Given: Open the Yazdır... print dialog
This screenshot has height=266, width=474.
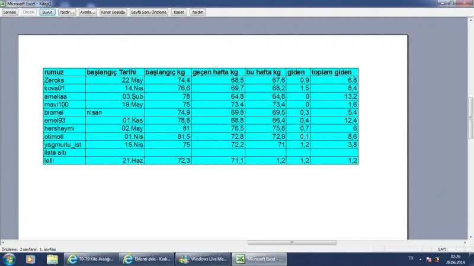Looking at the screenshot, I should coord(67,12).
